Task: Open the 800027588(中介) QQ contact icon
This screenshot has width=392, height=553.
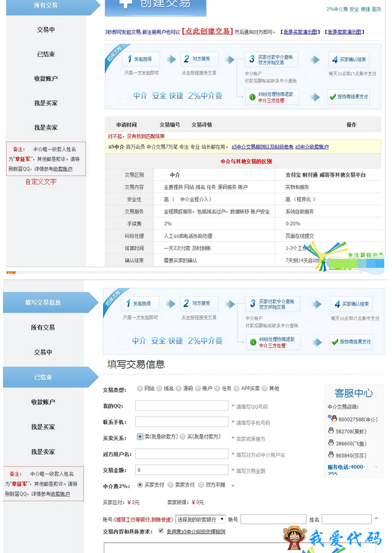Action: [332, 418]
